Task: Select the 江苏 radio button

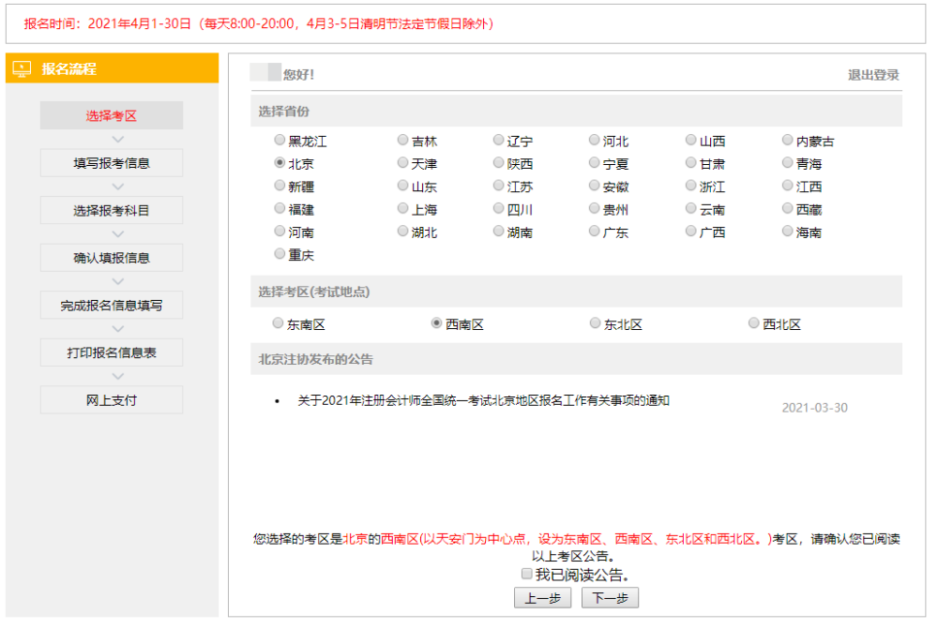Action: coord(498,186)
